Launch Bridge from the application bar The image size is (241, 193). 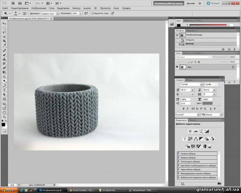[x=13, y=3]
